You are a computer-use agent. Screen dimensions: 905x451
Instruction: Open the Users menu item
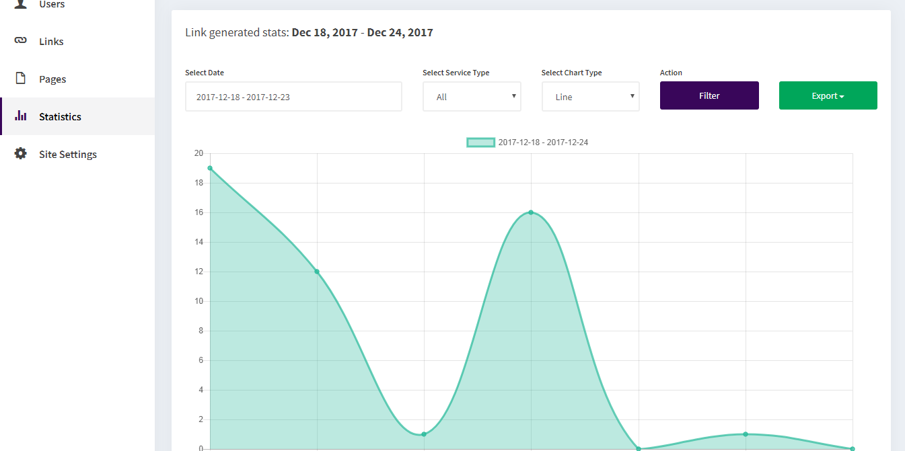[77, 5]
